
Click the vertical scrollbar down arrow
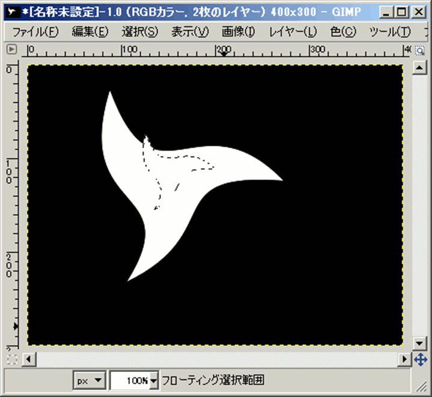tap(419, 343)
